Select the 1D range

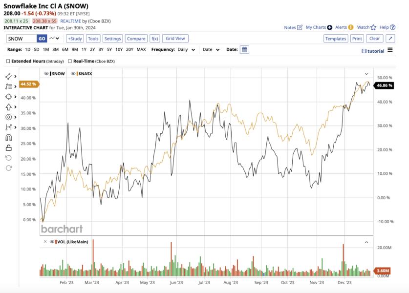pos(28,49)
